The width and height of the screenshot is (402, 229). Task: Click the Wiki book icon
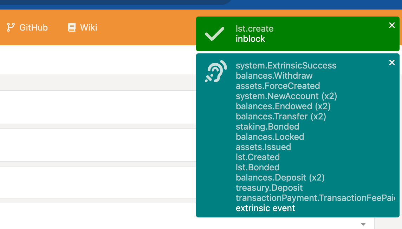[x=72, y=27]
